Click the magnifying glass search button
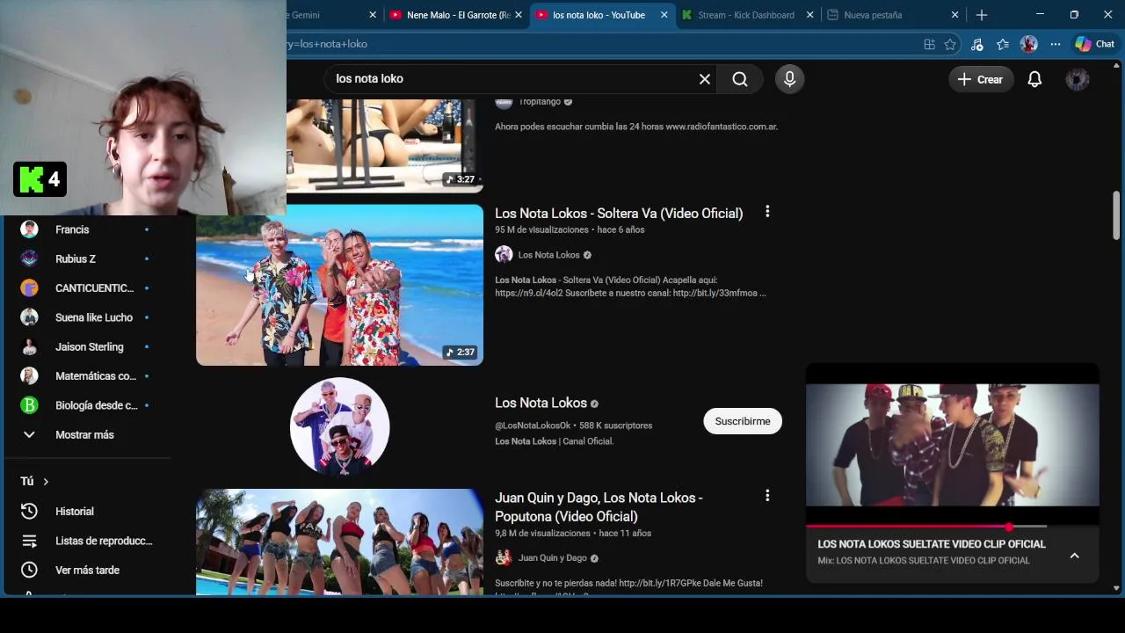This screenshot has height=633, width=1125. (740, 79)
